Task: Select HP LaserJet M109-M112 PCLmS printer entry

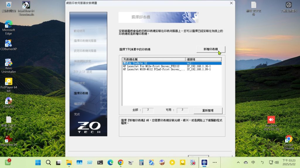Action: 154,69
